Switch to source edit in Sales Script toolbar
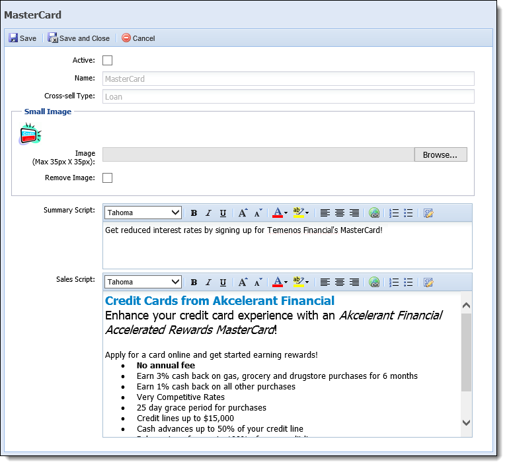This screenshot has width=507, height=466. 428,283
